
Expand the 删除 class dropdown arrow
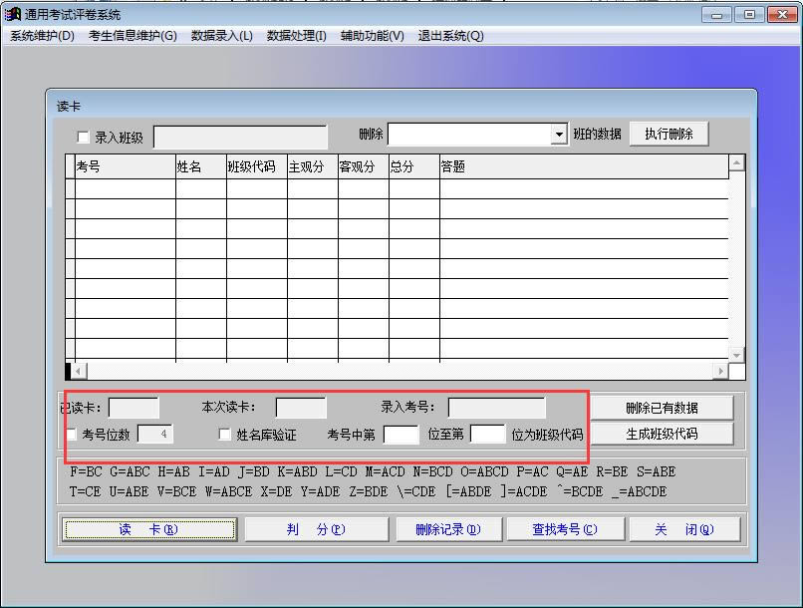tap(559, 135)
